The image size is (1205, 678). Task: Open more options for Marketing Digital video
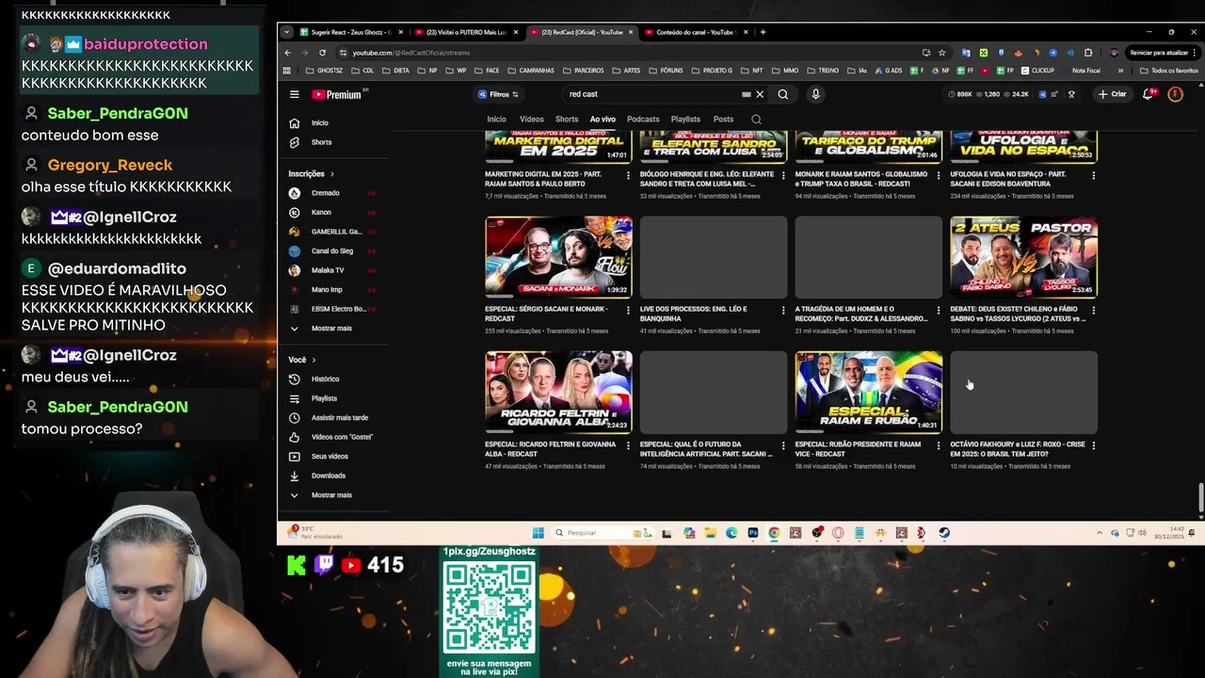tap(628, 175)
